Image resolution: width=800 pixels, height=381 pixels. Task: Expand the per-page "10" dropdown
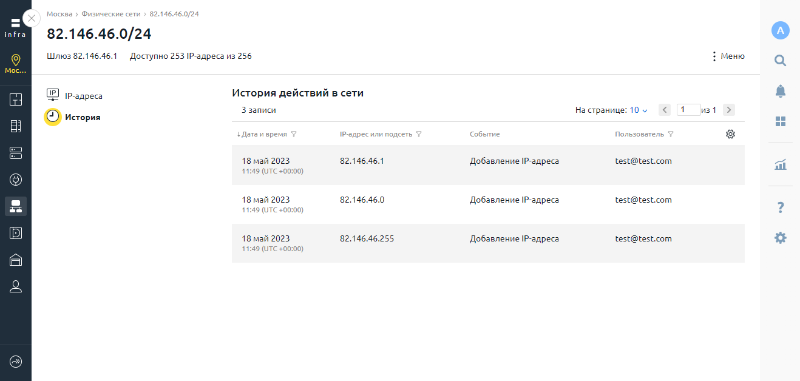pos(639,110)
